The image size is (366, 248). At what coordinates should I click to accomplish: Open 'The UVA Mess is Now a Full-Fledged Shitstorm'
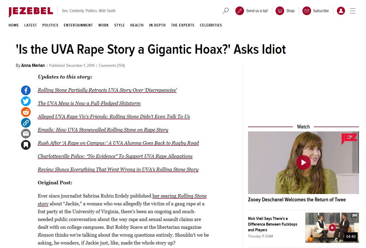(89, 103)
